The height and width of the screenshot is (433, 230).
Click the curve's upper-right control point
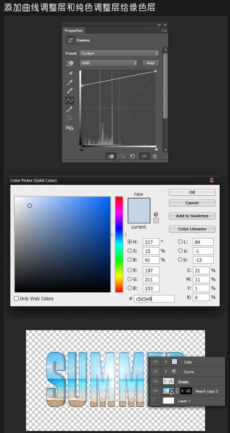point(156,71)
